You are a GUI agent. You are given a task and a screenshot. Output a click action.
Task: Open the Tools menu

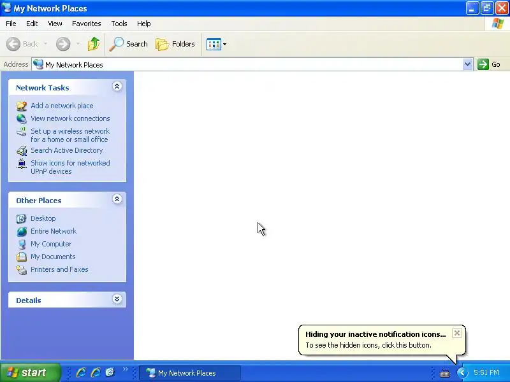pyautogui.click(x=119, y=24)
